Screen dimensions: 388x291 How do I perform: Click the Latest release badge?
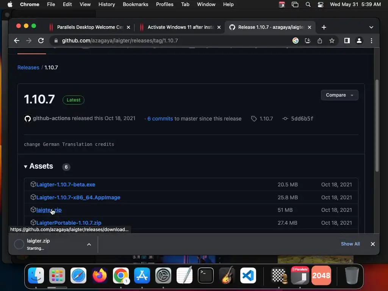coord(73,100)
